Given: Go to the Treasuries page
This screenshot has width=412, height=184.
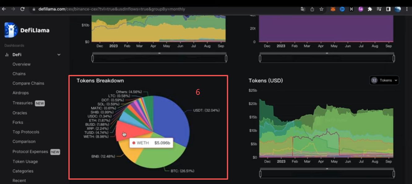Looking at the screenshot, I should (x=22, y=103).
